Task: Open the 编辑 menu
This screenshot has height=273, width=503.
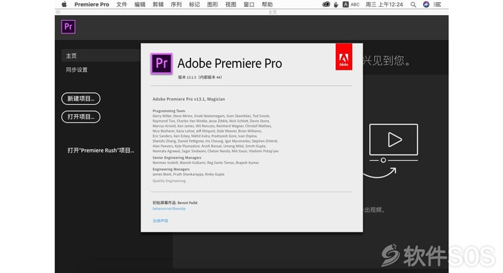Action: [140, 4]
